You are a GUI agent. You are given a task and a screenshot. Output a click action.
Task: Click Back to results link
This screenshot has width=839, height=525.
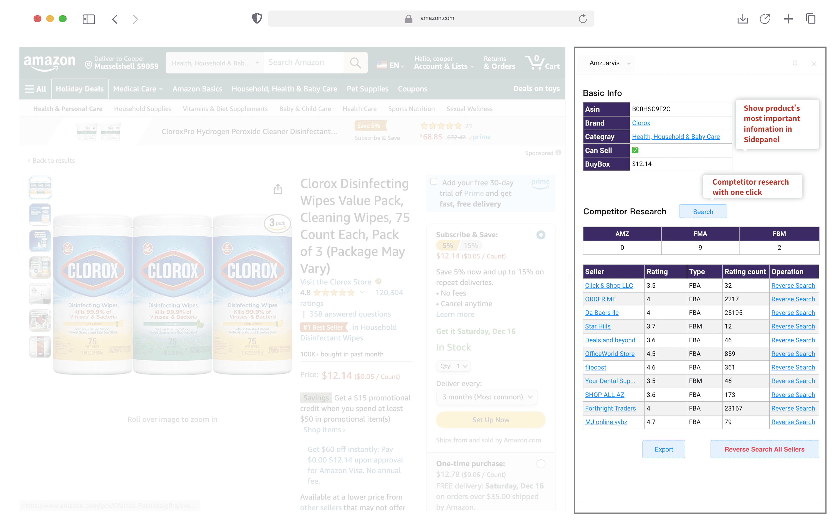coord(51,160)
